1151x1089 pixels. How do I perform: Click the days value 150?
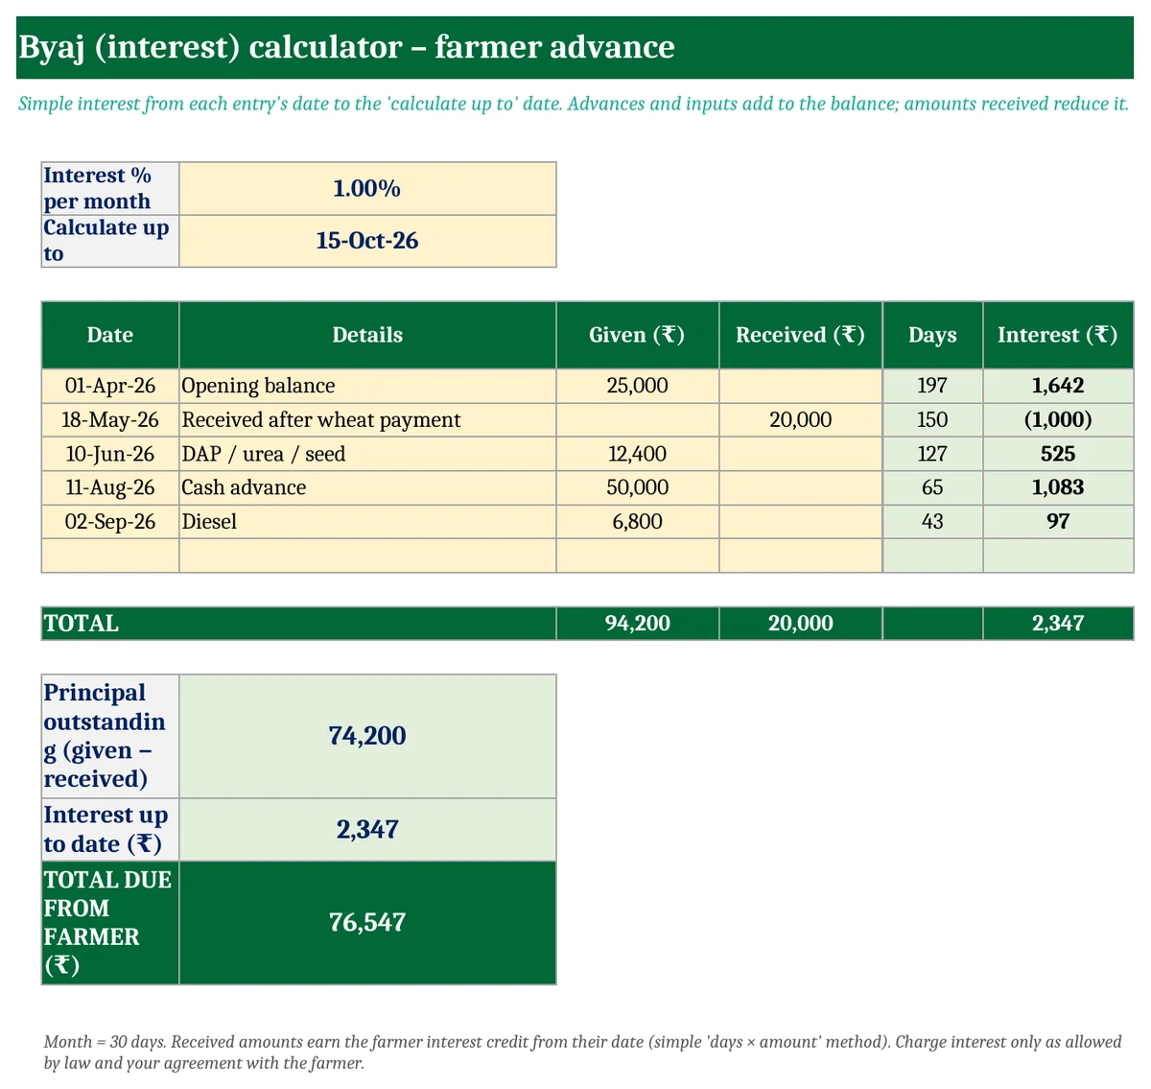932,420
